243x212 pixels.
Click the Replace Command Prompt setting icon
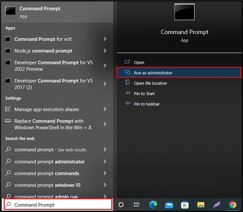tap(8, 121)
